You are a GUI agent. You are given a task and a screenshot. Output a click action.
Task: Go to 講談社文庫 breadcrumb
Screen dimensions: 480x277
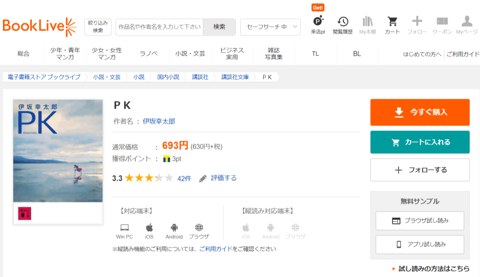235,77
